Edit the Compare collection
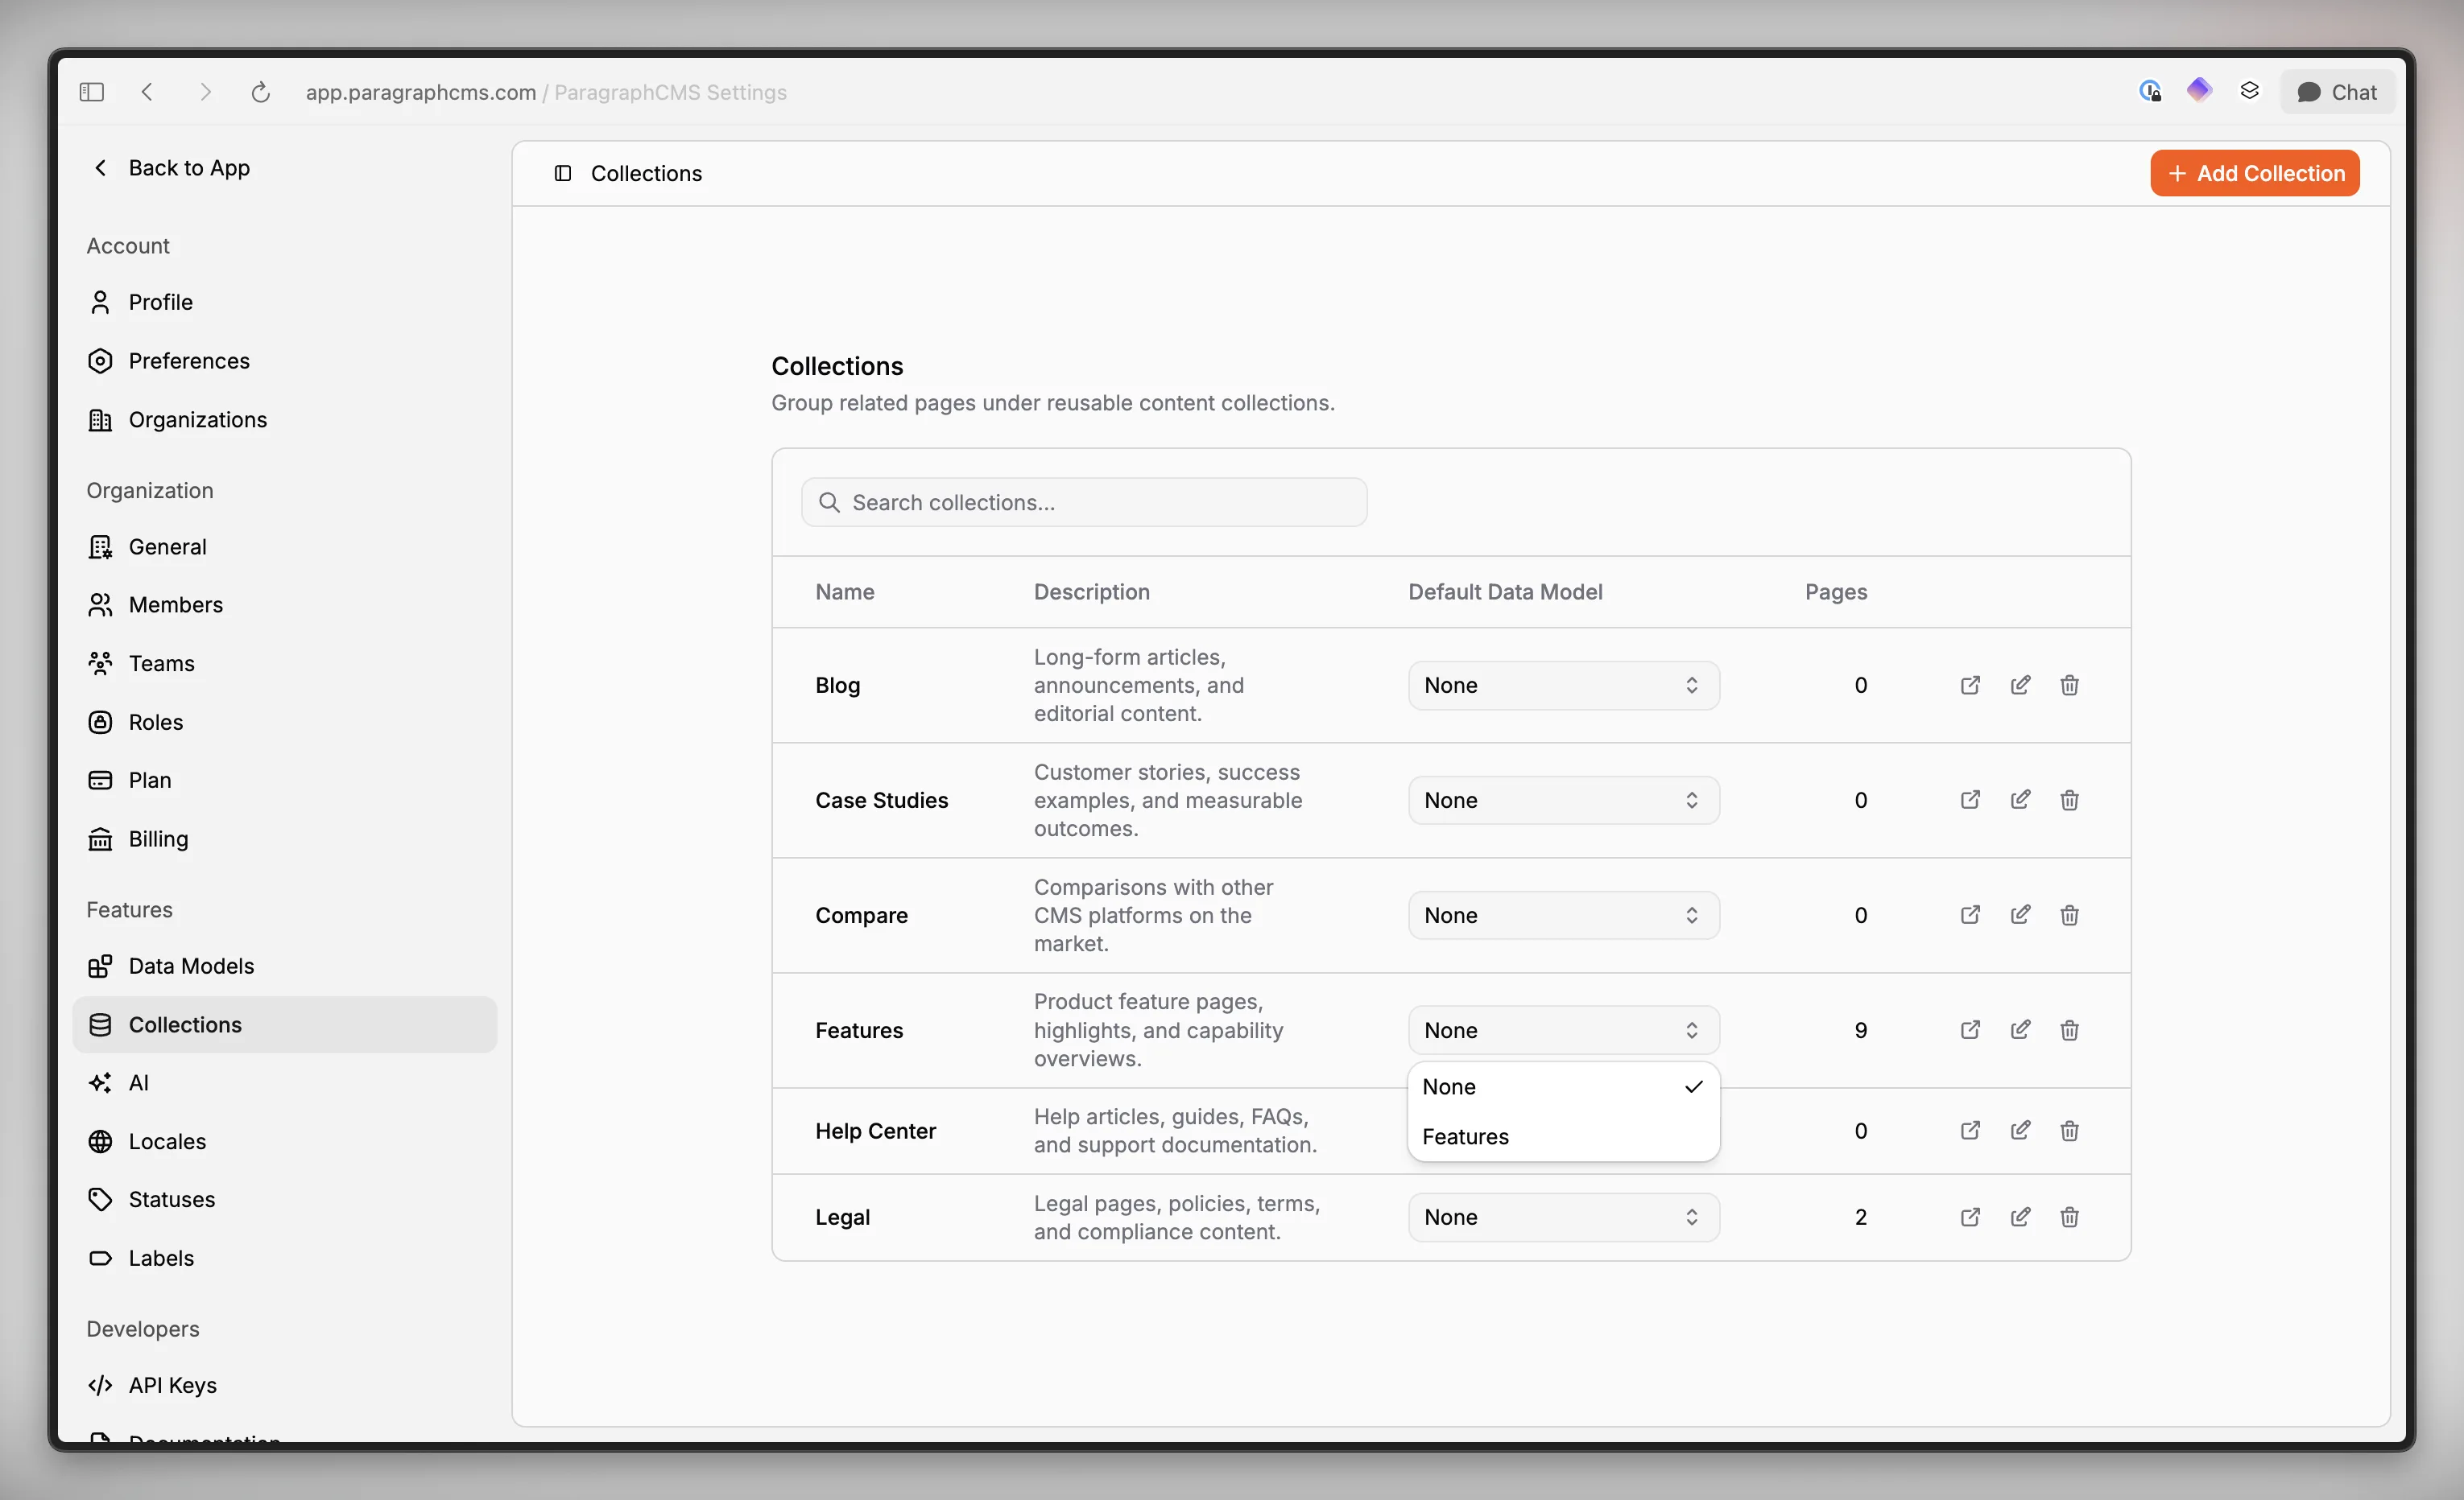This screenshot has width=2464, height=1500. coord(2020,916)
